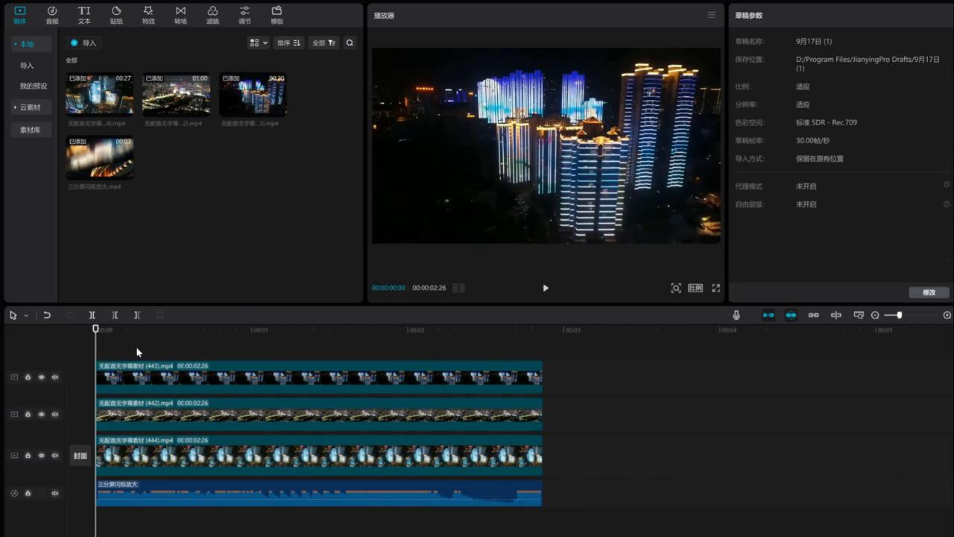954x537 pixels.
Task: Toggle the preview axis icon
Action: pos(836,315)
